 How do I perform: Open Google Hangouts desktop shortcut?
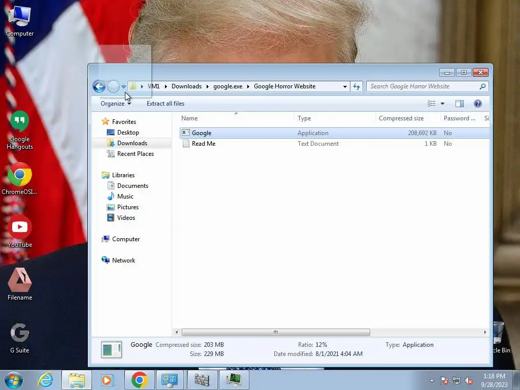(x=20, y=131)
